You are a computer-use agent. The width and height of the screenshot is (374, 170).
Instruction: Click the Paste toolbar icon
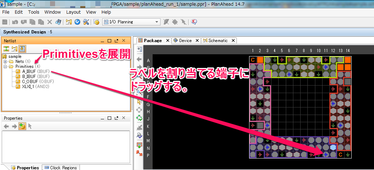click(x=41, y=22)
